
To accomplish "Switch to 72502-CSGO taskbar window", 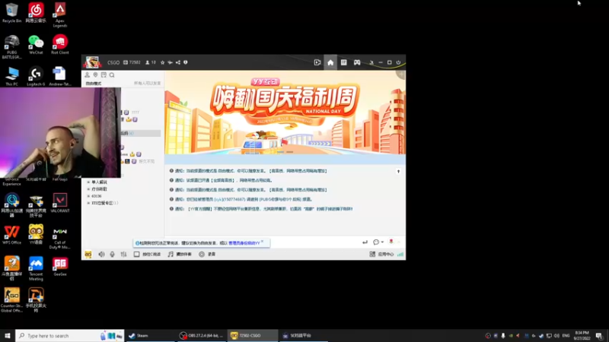I will [x=253, y=336].
